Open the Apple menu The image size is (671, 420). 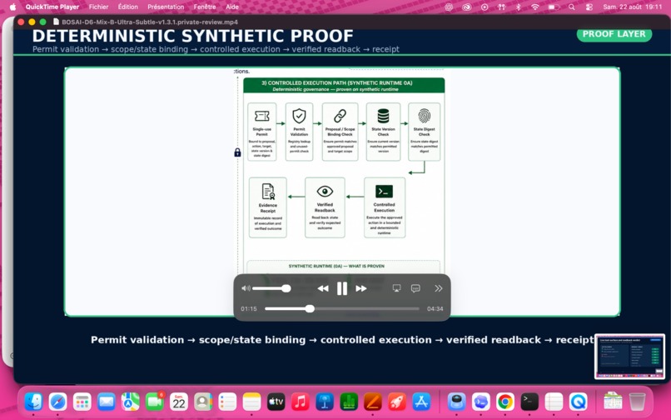pos(12,7)
